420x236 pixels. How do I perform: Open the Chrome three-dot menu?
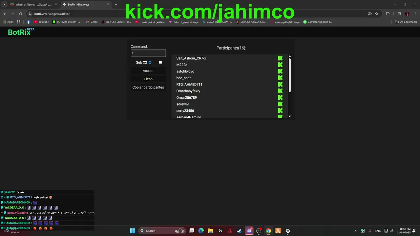415,14
